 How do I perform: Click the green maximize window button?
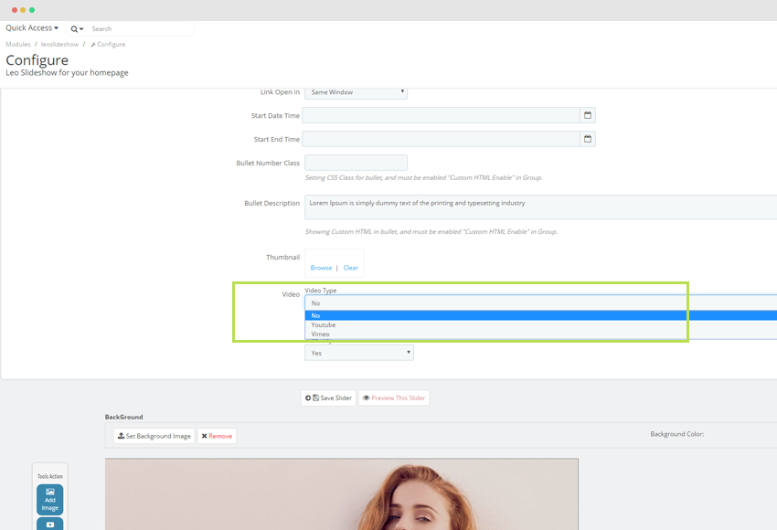(32, 10)
